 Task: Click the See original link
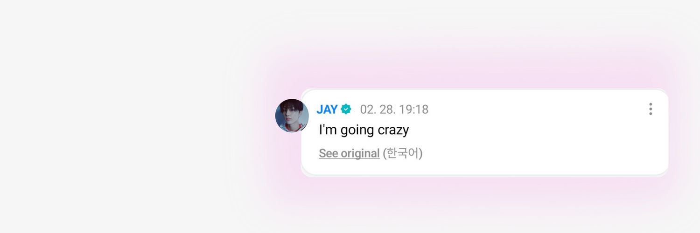click(349, 153)
